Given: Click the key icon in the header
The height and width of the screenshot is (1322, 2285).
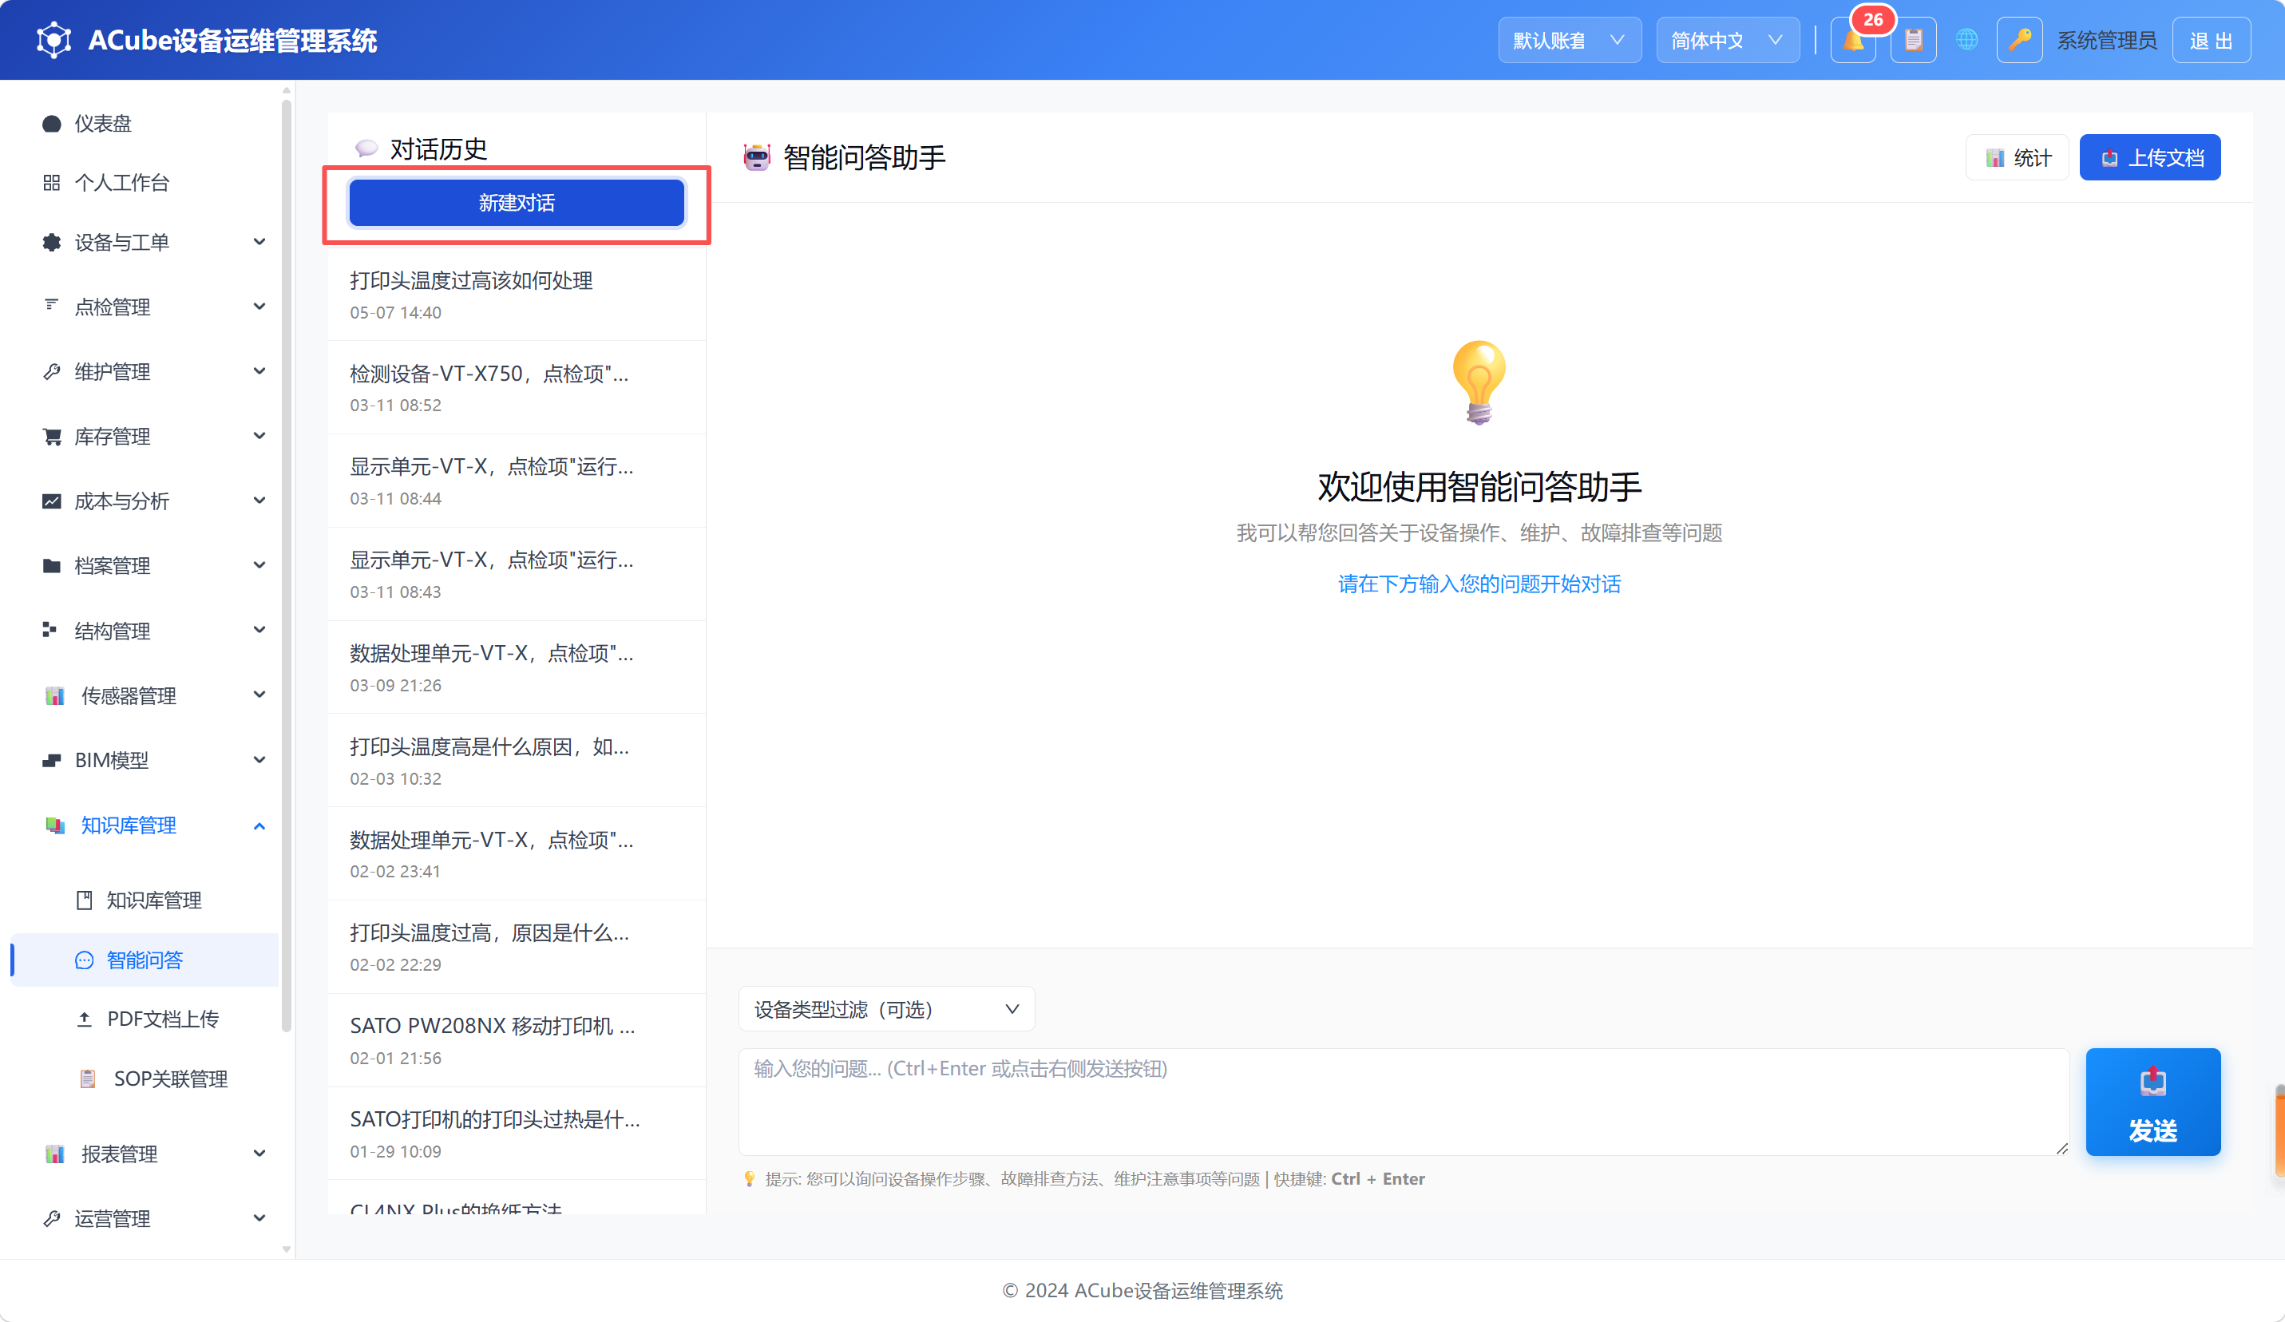Looking at the screenshot, I should [2019, 41].
